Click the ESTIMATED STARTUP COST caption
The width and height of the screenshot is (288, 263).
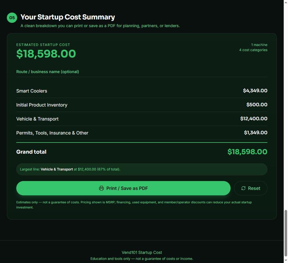(43, 45)
